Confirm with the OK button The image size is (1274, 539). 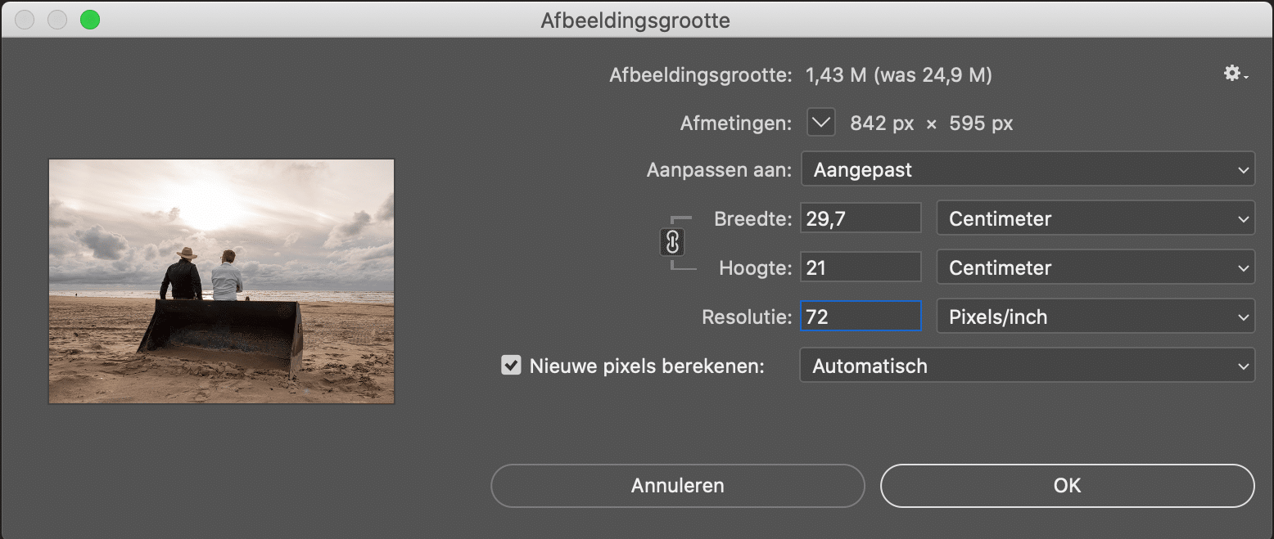coord(1067,486)
